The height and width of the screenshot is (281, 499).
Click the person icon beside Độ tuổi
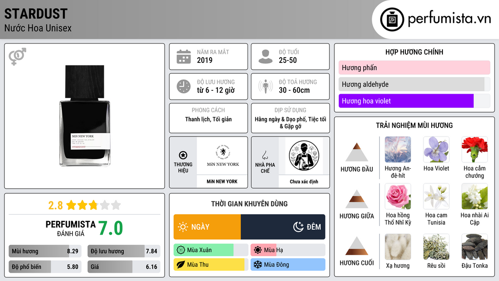(x=266, y=57)
